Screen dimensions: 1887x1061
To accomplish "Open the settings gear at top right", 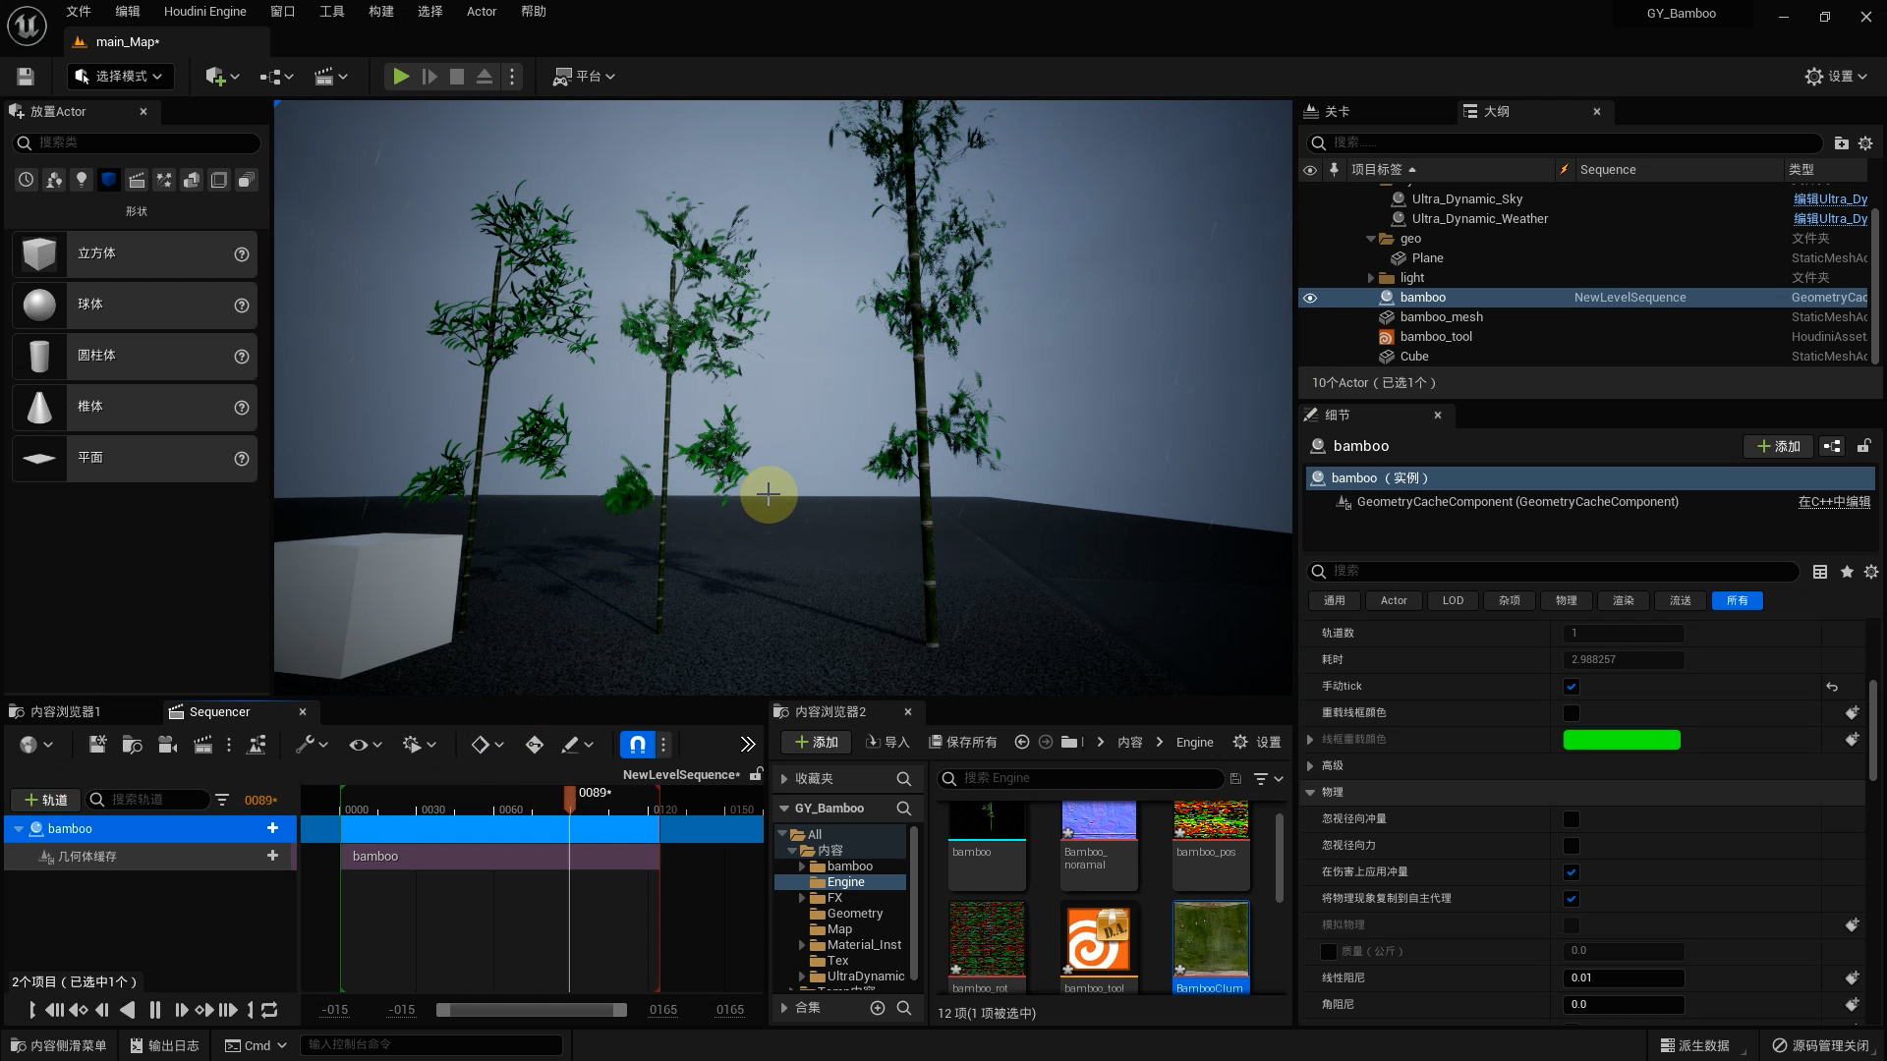I will pos(1813,76).
